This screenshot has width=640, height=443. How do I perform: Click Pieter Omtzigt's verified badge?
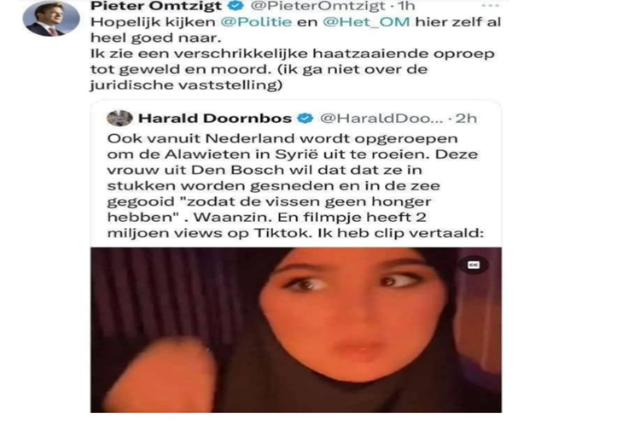[x=236, y=5]
